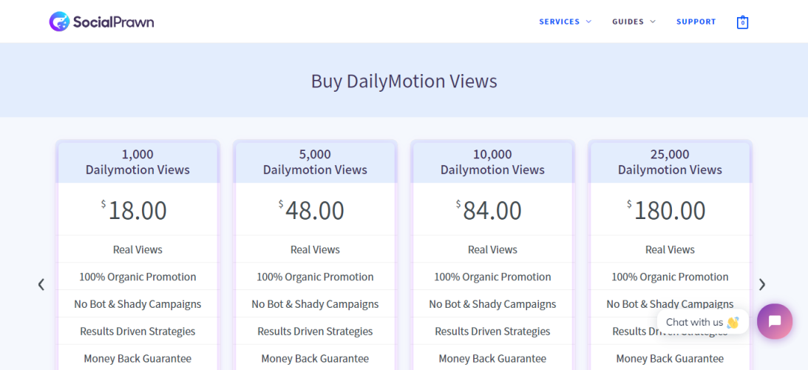Open the chat bubble widget
Screen dimensions: 808x370
[x=774, y=321]
